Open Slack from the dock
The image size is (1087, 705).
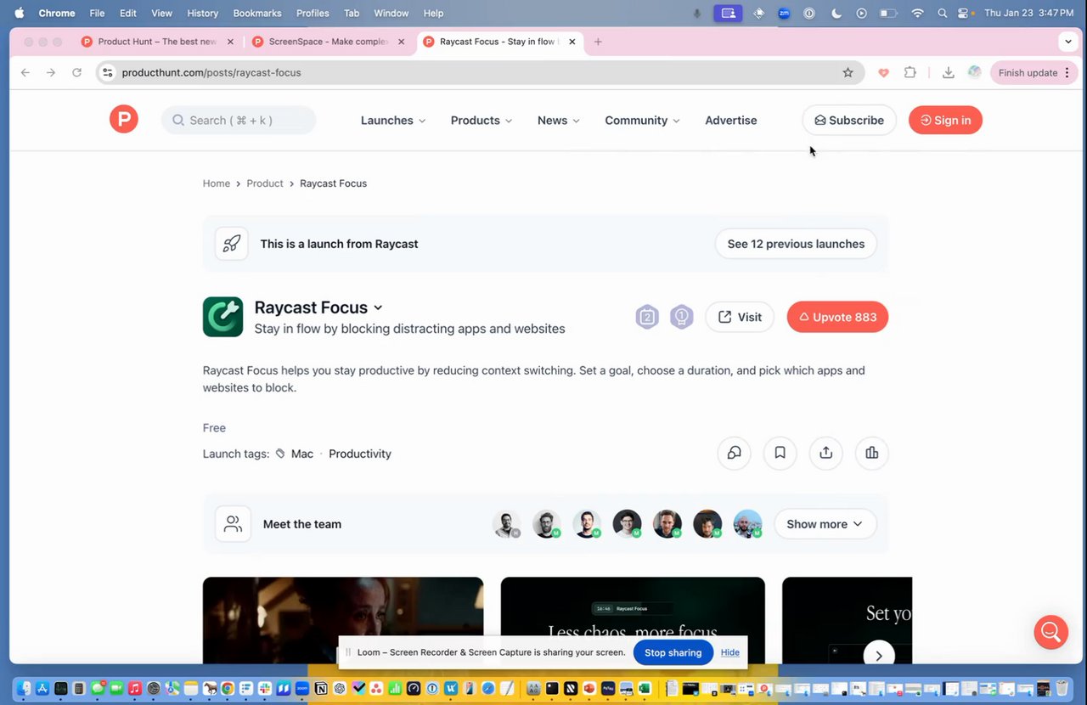(265, 689)
